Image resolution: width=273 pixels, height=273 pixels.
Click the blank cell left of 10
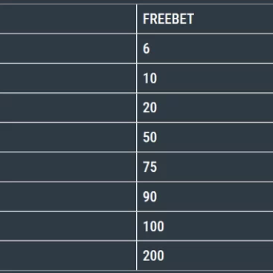68,78
